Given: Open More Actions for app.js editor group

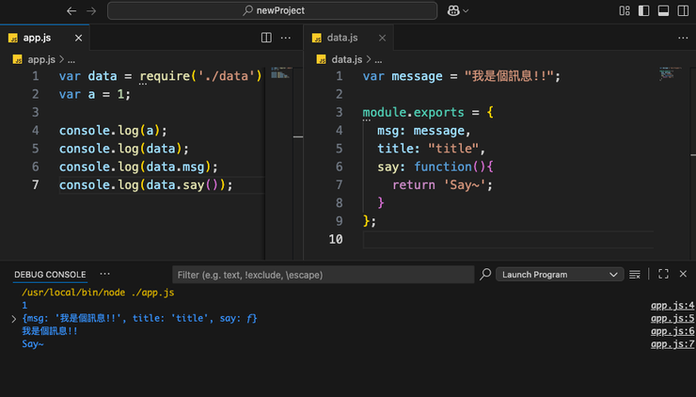Looking at the screenshot, I should (x=286, y=38).
